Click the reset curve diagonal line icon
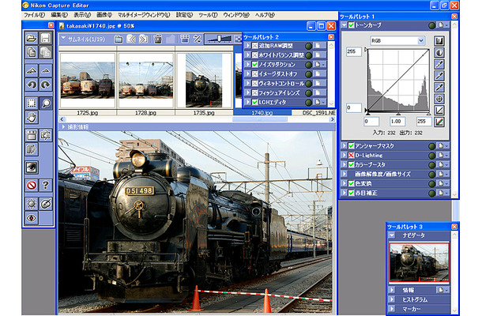Screen dimensions: 482x316 tap(439, 111)
